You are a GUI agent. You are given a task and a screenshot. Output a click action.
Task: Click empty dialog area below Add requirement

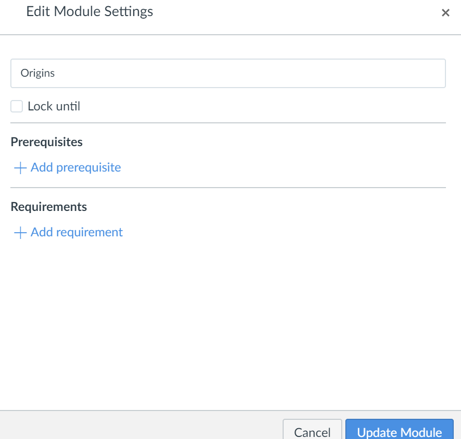(x=228, y=321)
